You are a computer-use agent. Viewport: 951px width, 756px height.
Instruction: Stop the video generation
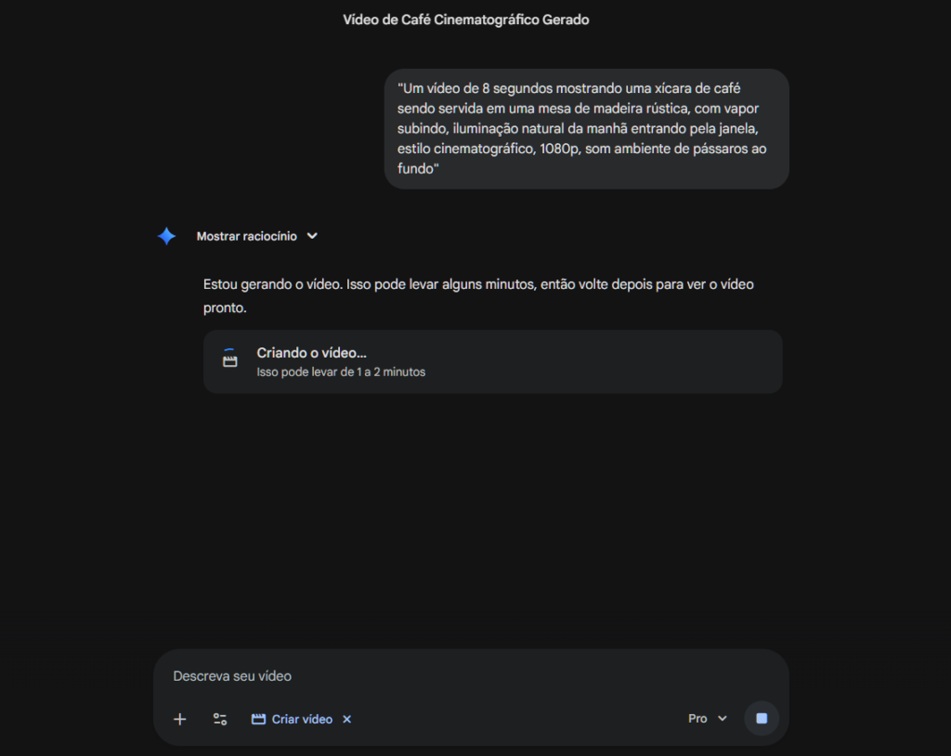coord(762,719)
